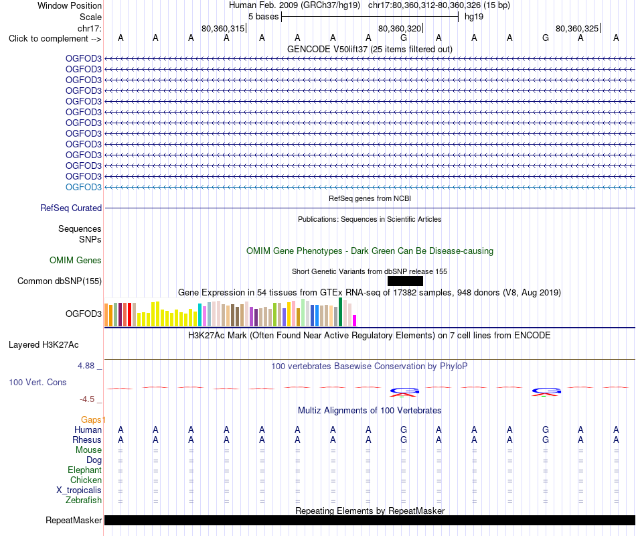Open the light blue OGFOD3 transcript label
Viewport: 636px width, 536px height.
[x=84, y=187]
